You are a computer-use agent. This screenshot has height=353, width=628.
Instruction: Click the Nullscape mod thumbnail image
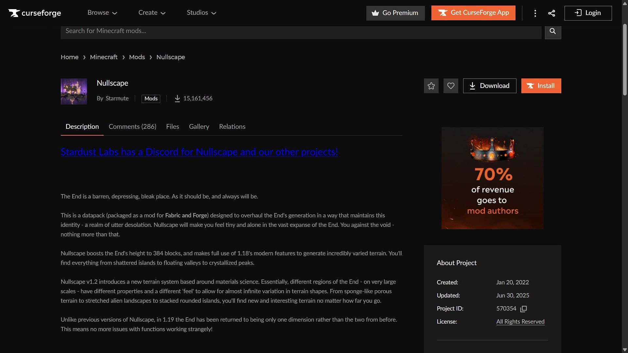[x=74, y=92]
